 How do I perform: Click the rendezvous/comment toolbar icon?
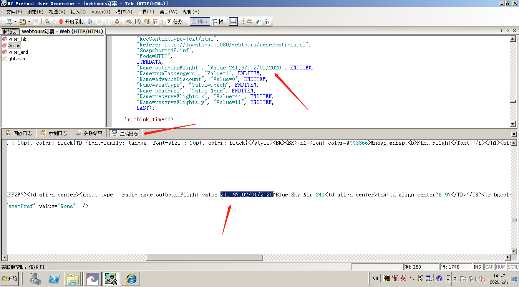(x=156, y=21)
